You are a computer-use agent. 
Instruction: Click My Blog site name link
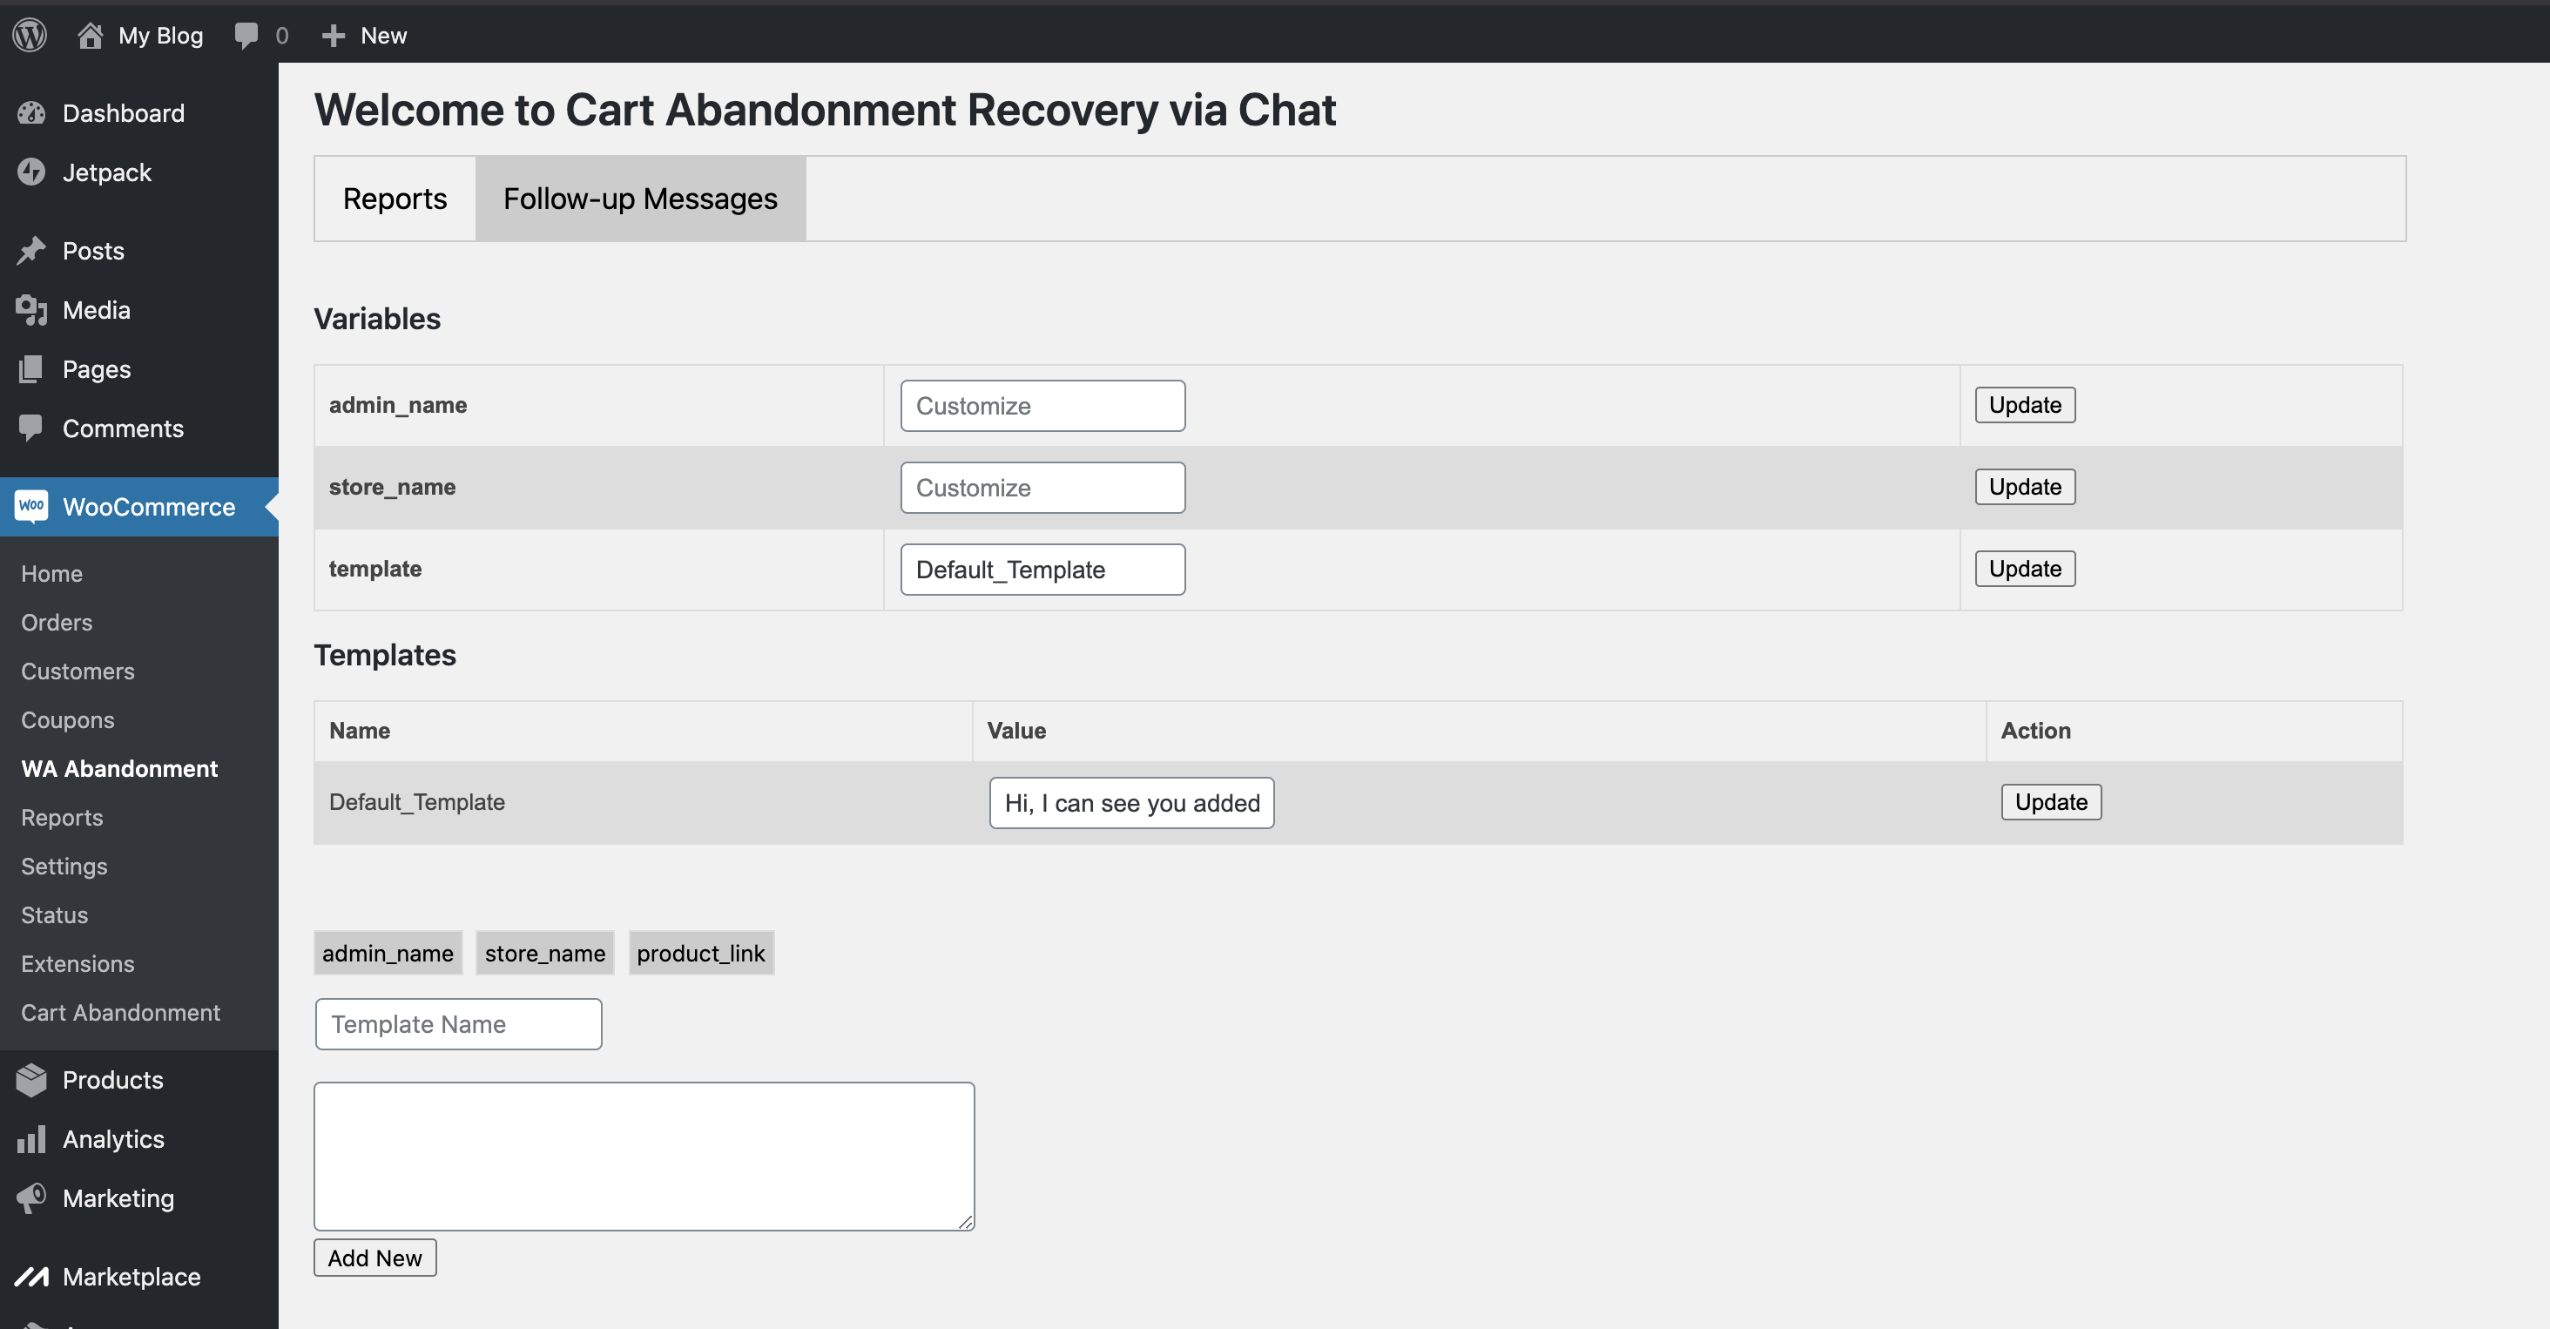pos(160,36)
